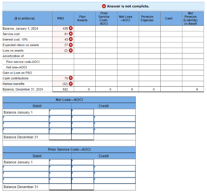Viewport: 207px width, 192px height.
Task: Click Prior Service Cost–AOCI cell in Prior service cost–AOCI amortization row
Action: [106, 62]
